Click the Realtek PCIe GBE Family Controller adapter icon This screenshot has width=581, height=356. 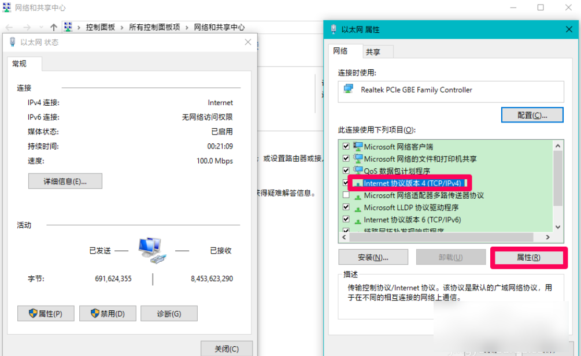click(x=347, y=90)
